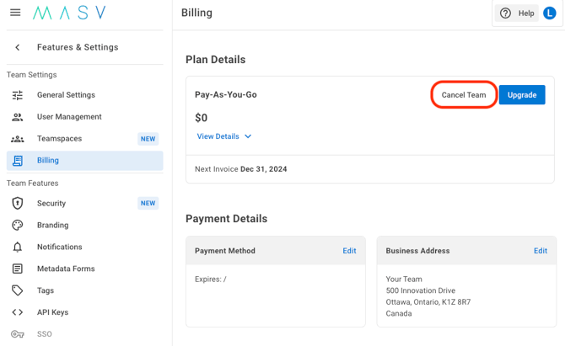Click the Cancel Team button
The image size is (565, 346).
[464, 95]
